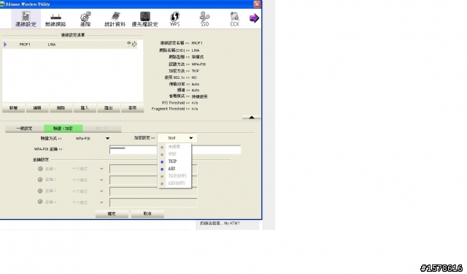The height and width of the screenshot is (274, 467).
Task: Click the 編輯 edit profile button
Action: (x=37, y=108)
